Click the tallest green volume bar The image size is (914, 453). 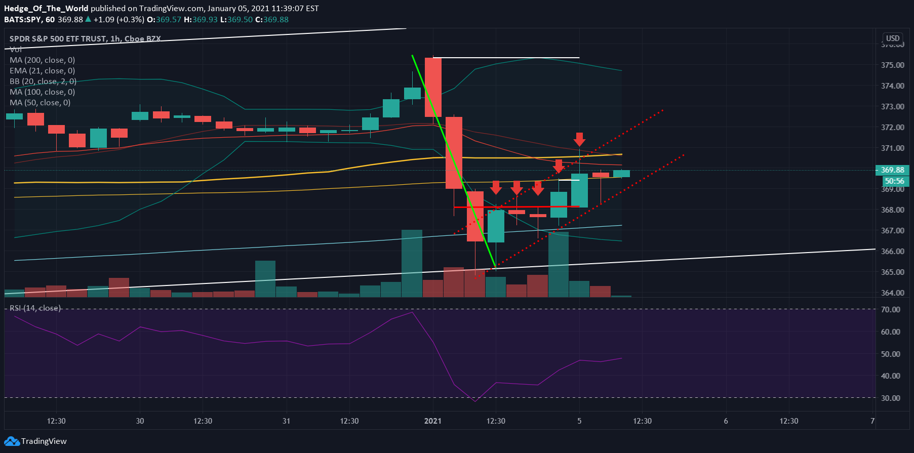[x=412, y=264]
